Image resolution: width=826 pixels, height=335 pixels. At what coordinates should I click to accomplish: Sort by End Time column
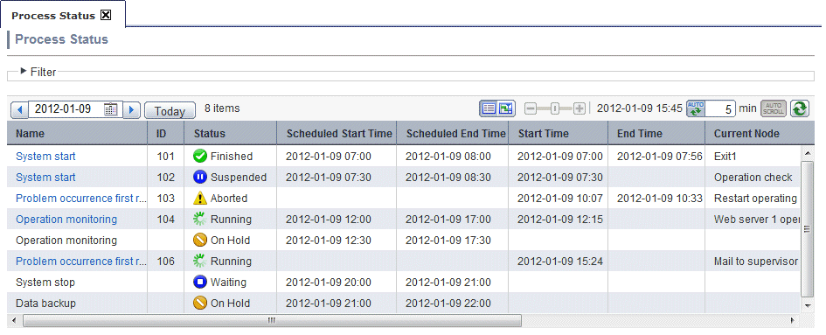[657, 134]
